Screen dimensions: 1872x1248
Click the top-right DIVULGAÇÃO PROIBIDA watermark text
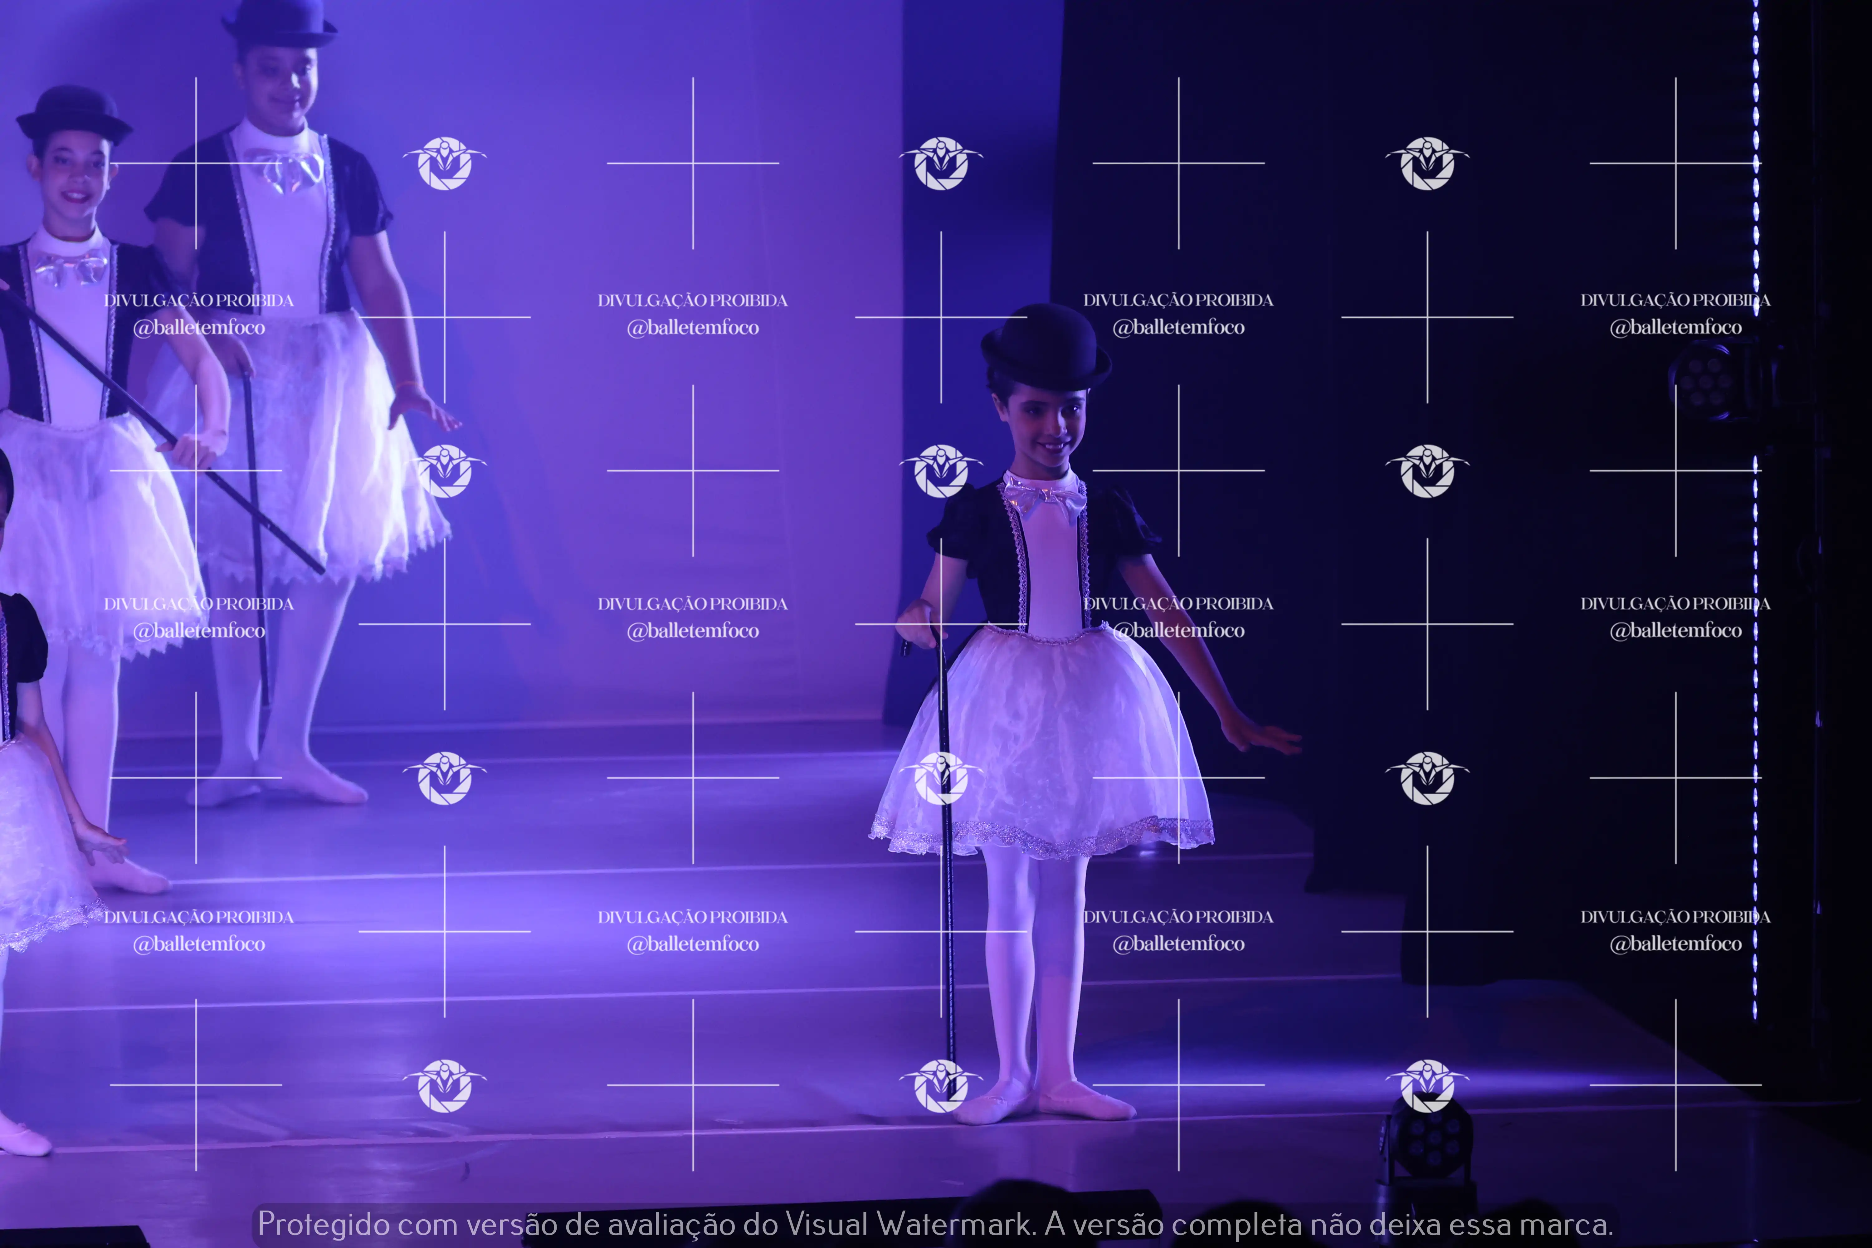(x=1675, y=300)
